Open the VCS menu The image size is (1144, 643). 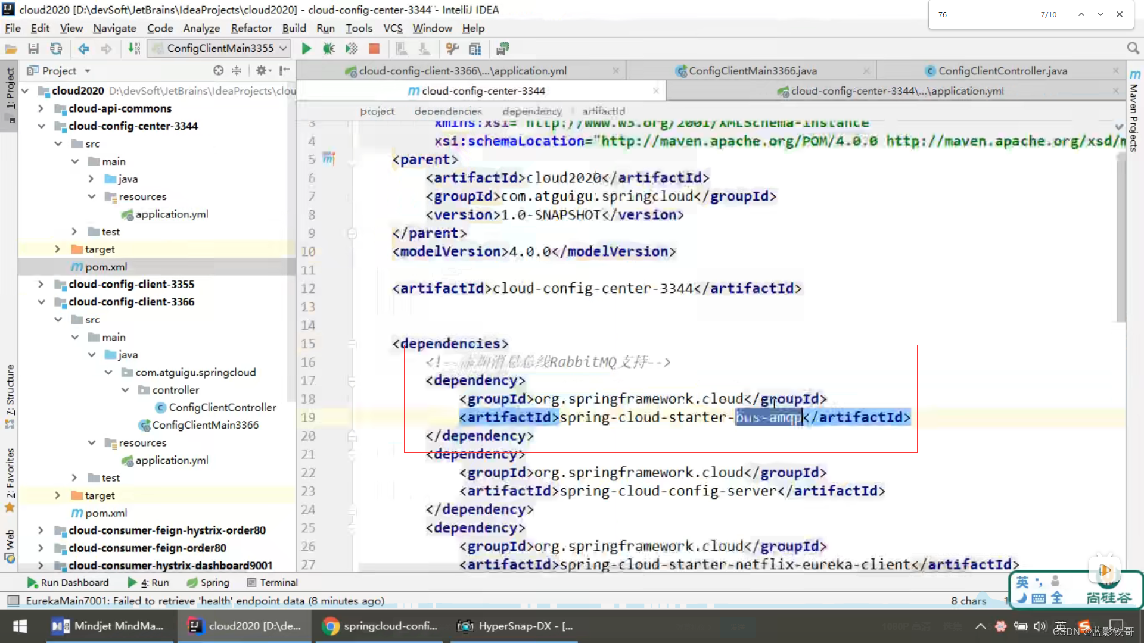coord(393,28)
